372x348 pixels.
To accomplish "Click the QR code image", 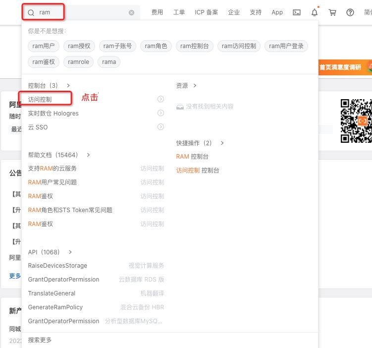I will pos(356,121).
